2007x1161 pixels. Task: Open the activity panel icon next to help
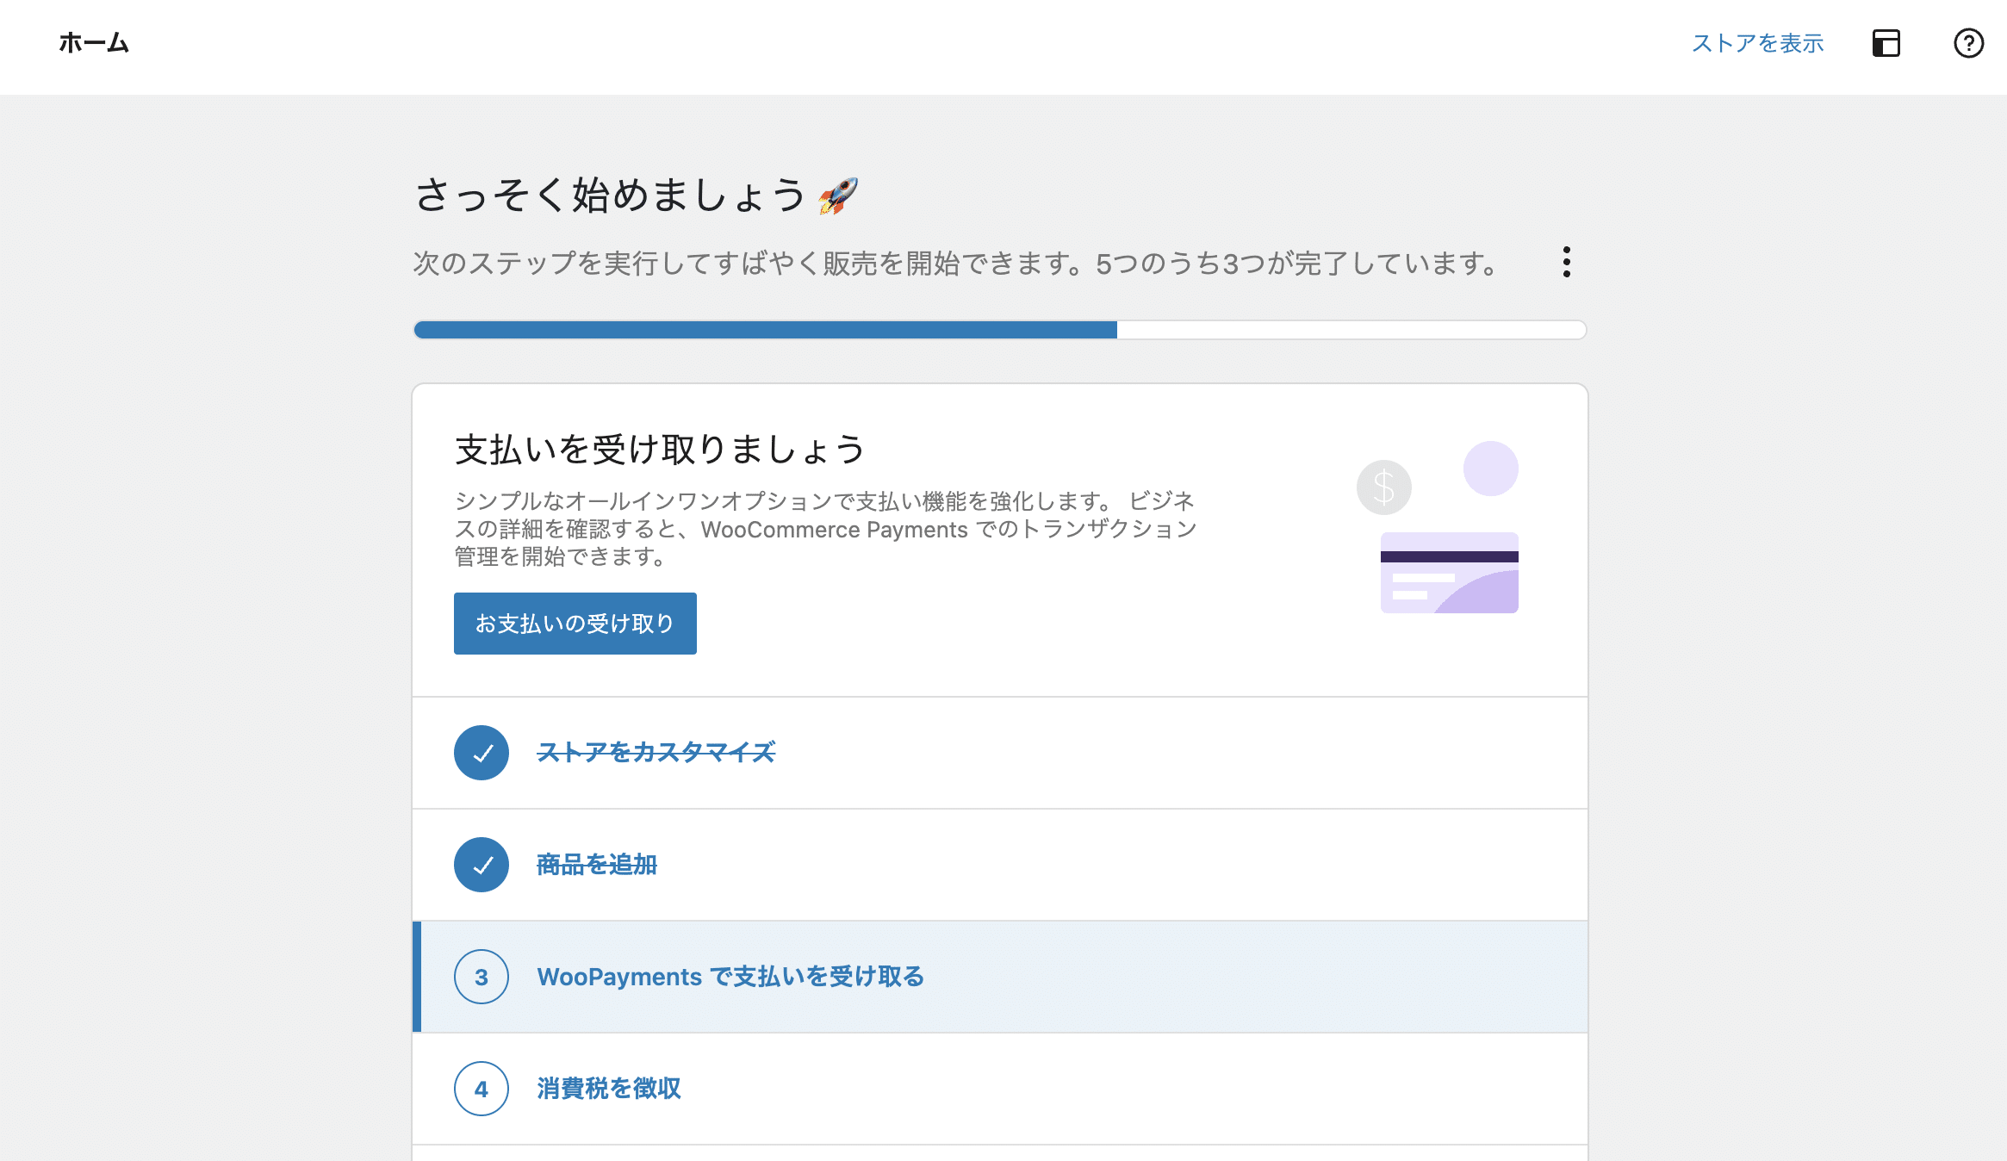1886,44
